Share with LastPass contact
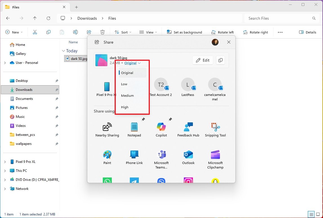 coord(188,87)
